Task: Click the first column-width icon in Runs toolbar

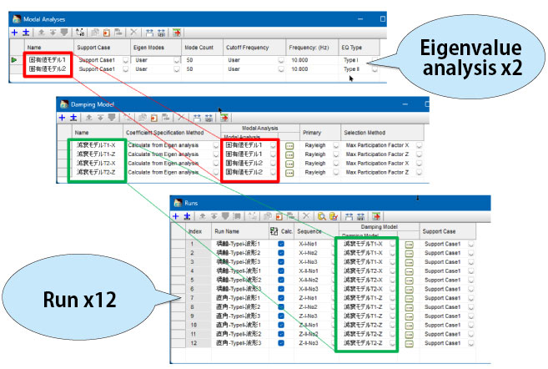Action: click(x=349, y=216)
